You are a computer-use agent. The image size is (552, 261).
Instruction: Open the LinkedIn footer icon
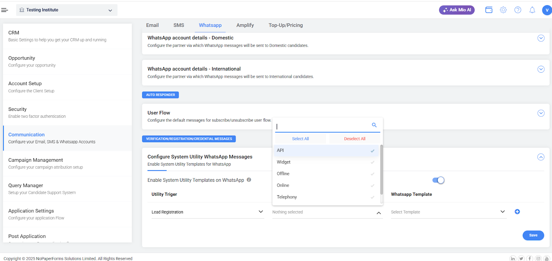click(x=513, y=258)
